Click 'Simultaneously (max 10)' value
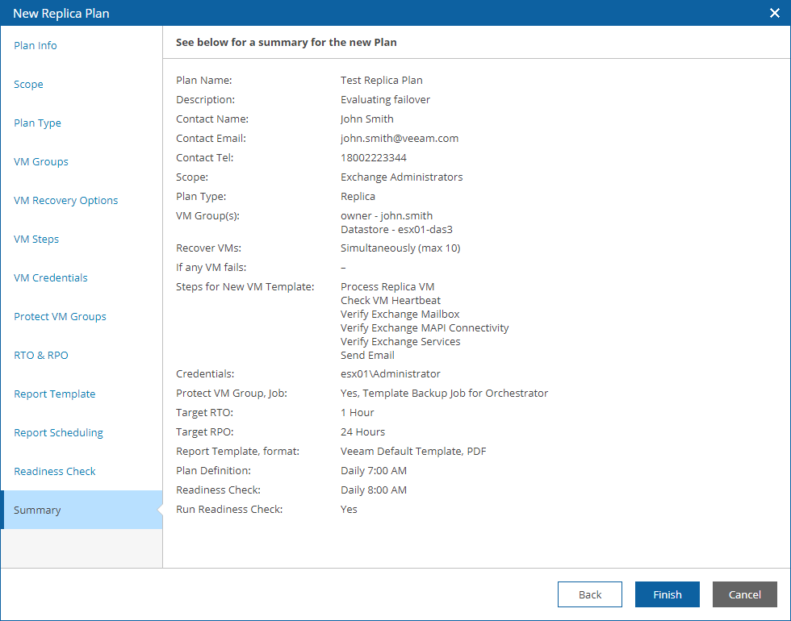 tap(400, 248)
